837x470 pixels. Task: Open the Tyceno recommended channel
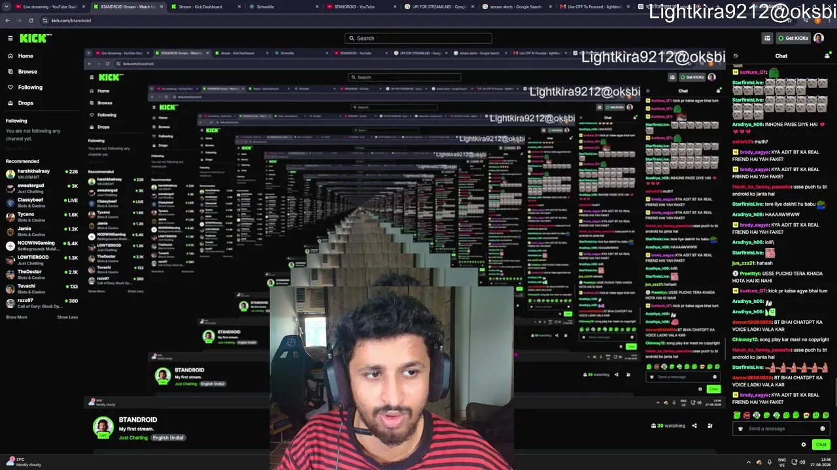[42, 217]
